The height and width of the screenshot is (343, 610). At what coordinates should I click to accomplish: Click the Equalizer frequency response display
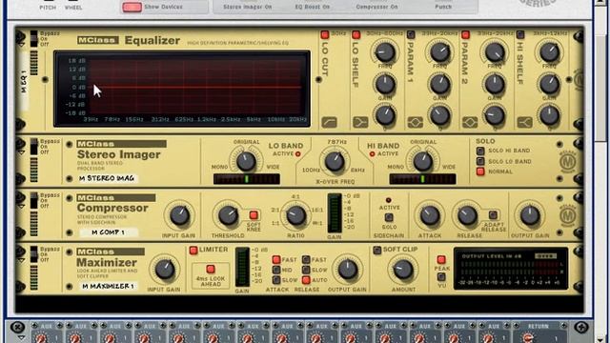point(182,89)
